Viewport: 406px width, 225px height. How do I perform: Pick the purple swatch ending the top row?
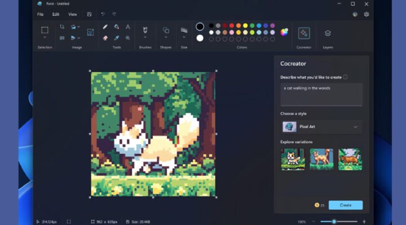[272, 25]
